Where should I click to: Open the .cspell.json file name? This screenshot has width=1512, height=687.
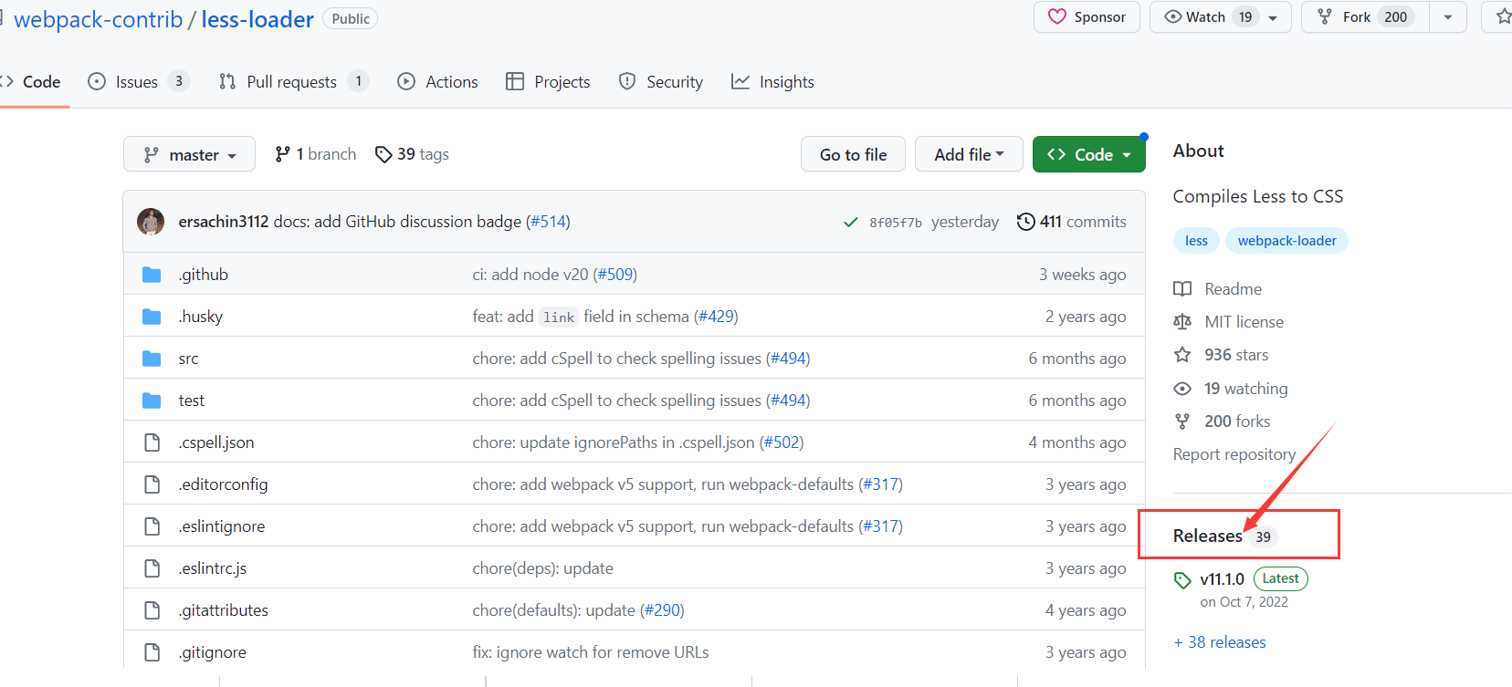(216, 442)
